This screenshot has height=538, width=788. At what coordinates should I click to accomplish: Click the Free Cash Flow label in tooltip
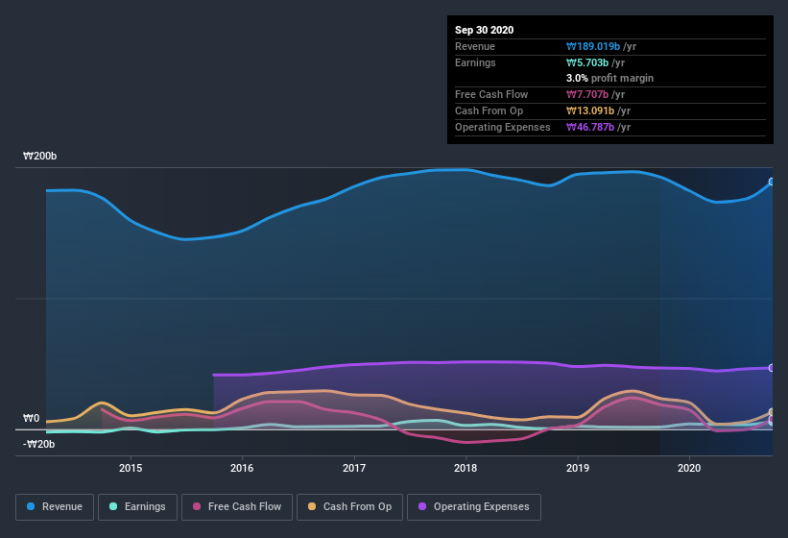(x=491, y=94)
